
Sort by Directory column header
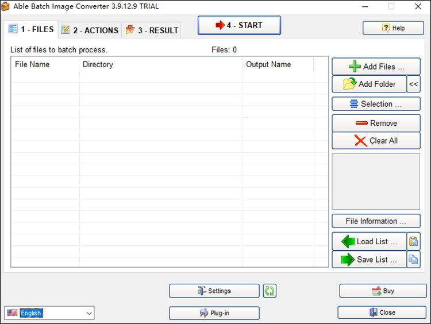[161, 64]
